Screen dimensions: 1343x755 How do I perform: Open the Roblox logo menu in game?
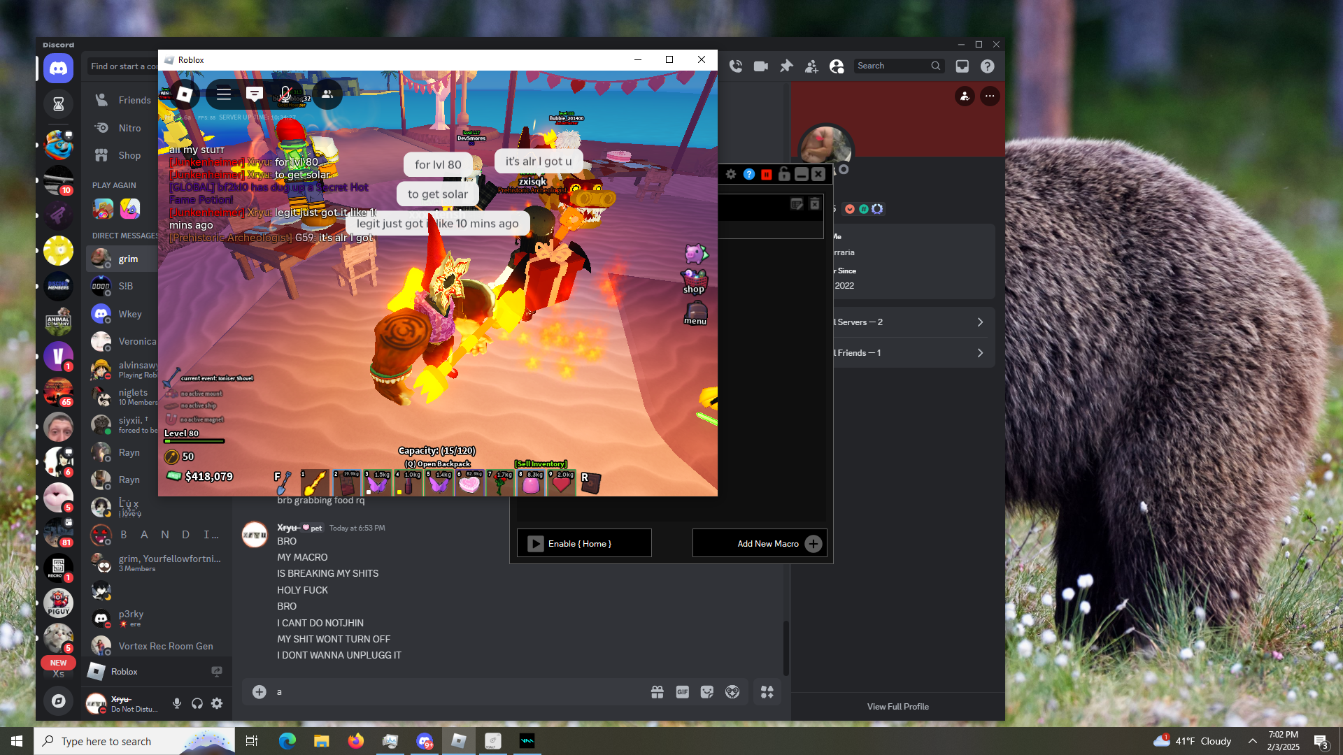coord(185,94)
